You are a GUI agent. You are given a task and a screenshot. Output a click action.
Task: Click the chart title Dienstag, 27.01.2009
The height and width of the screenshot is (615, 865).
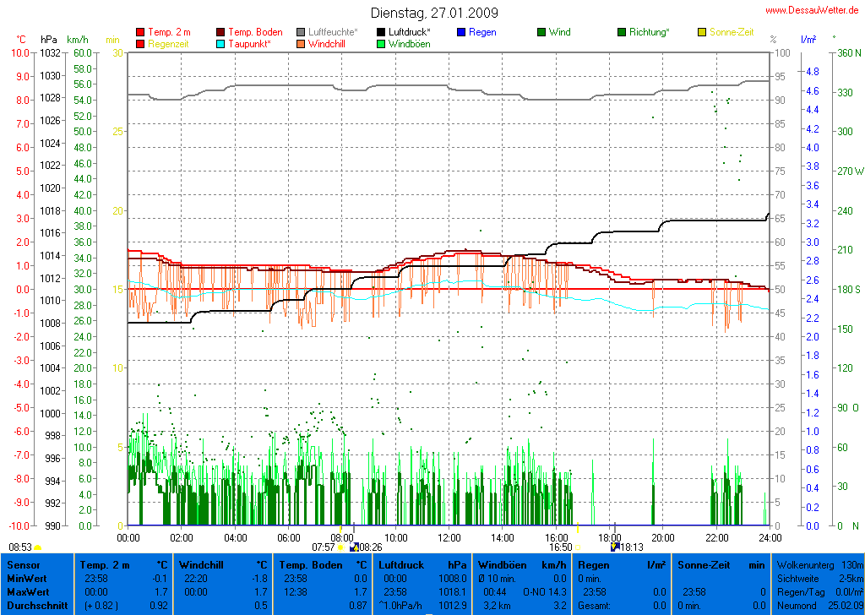(x=434, y=13)
